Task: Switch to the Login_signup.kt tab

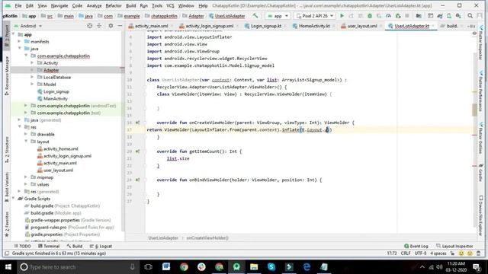Action: (265, 26)
